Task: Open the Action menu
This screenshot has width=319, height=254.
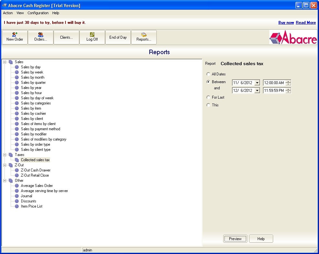Action: (x=8, y=13)
